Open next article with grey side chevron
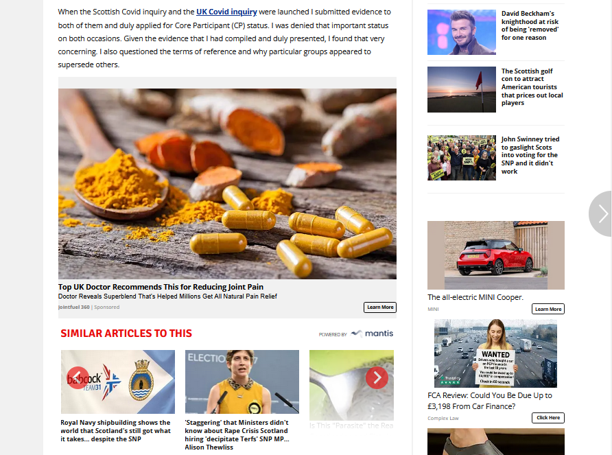Image resolution: width=612 pixels, height=455 pixels. click(x=602, y=213)
